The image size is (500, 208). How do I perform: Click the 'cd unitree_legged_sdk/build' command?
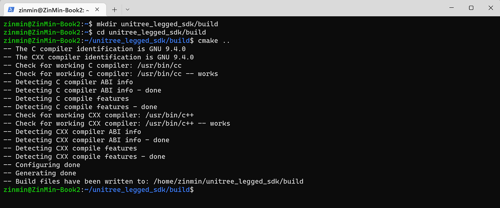(151, 32)
